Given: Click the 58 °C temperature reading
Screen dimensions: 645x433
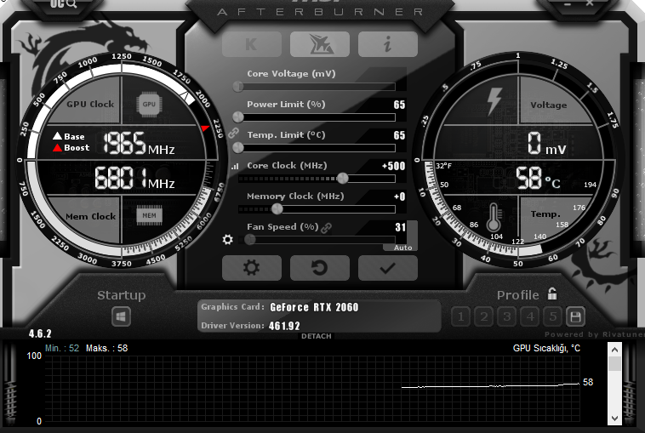Looking at the screenshot, I should 538,178.
